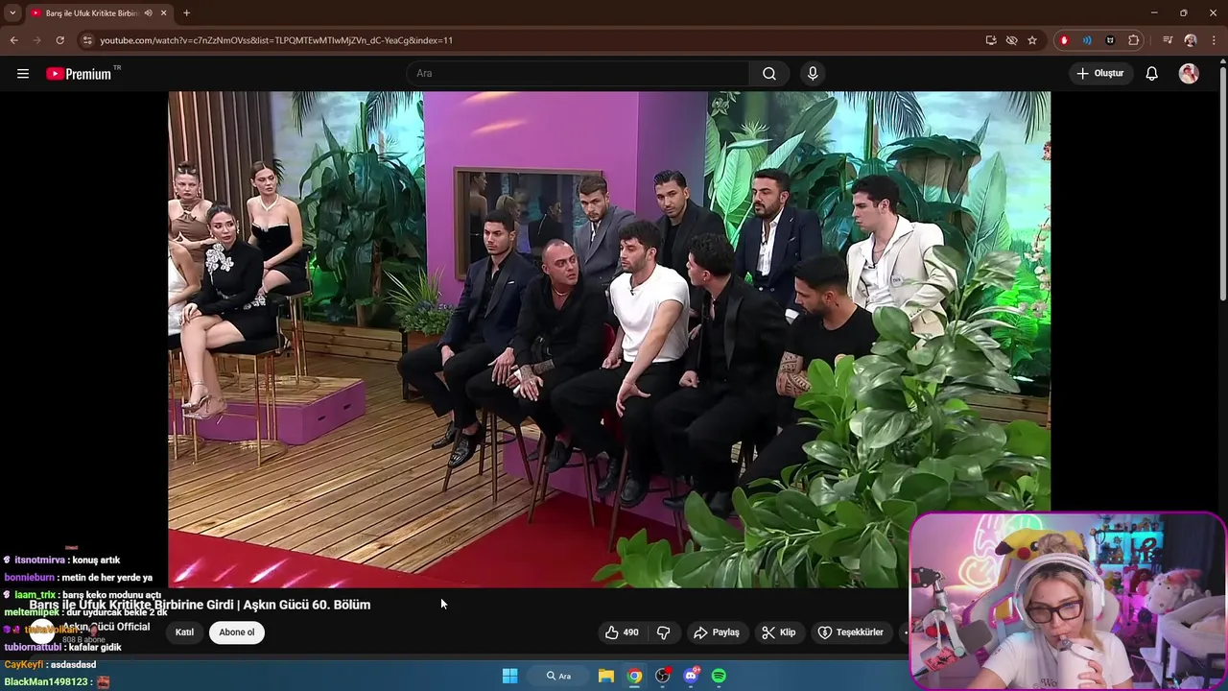Subscribe with Abone ol button

click(237, 632)
